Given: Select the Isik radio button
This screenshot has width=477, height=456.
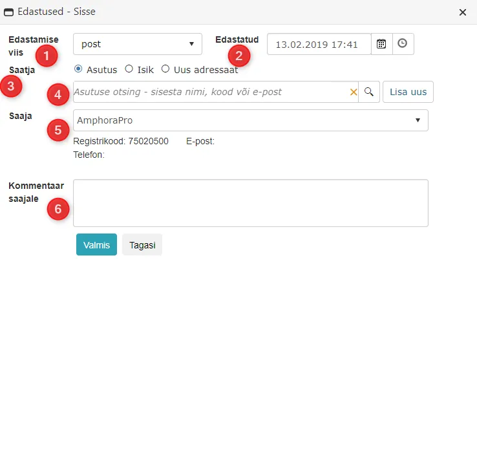Looking at the screenshot, I should point(129,69).
